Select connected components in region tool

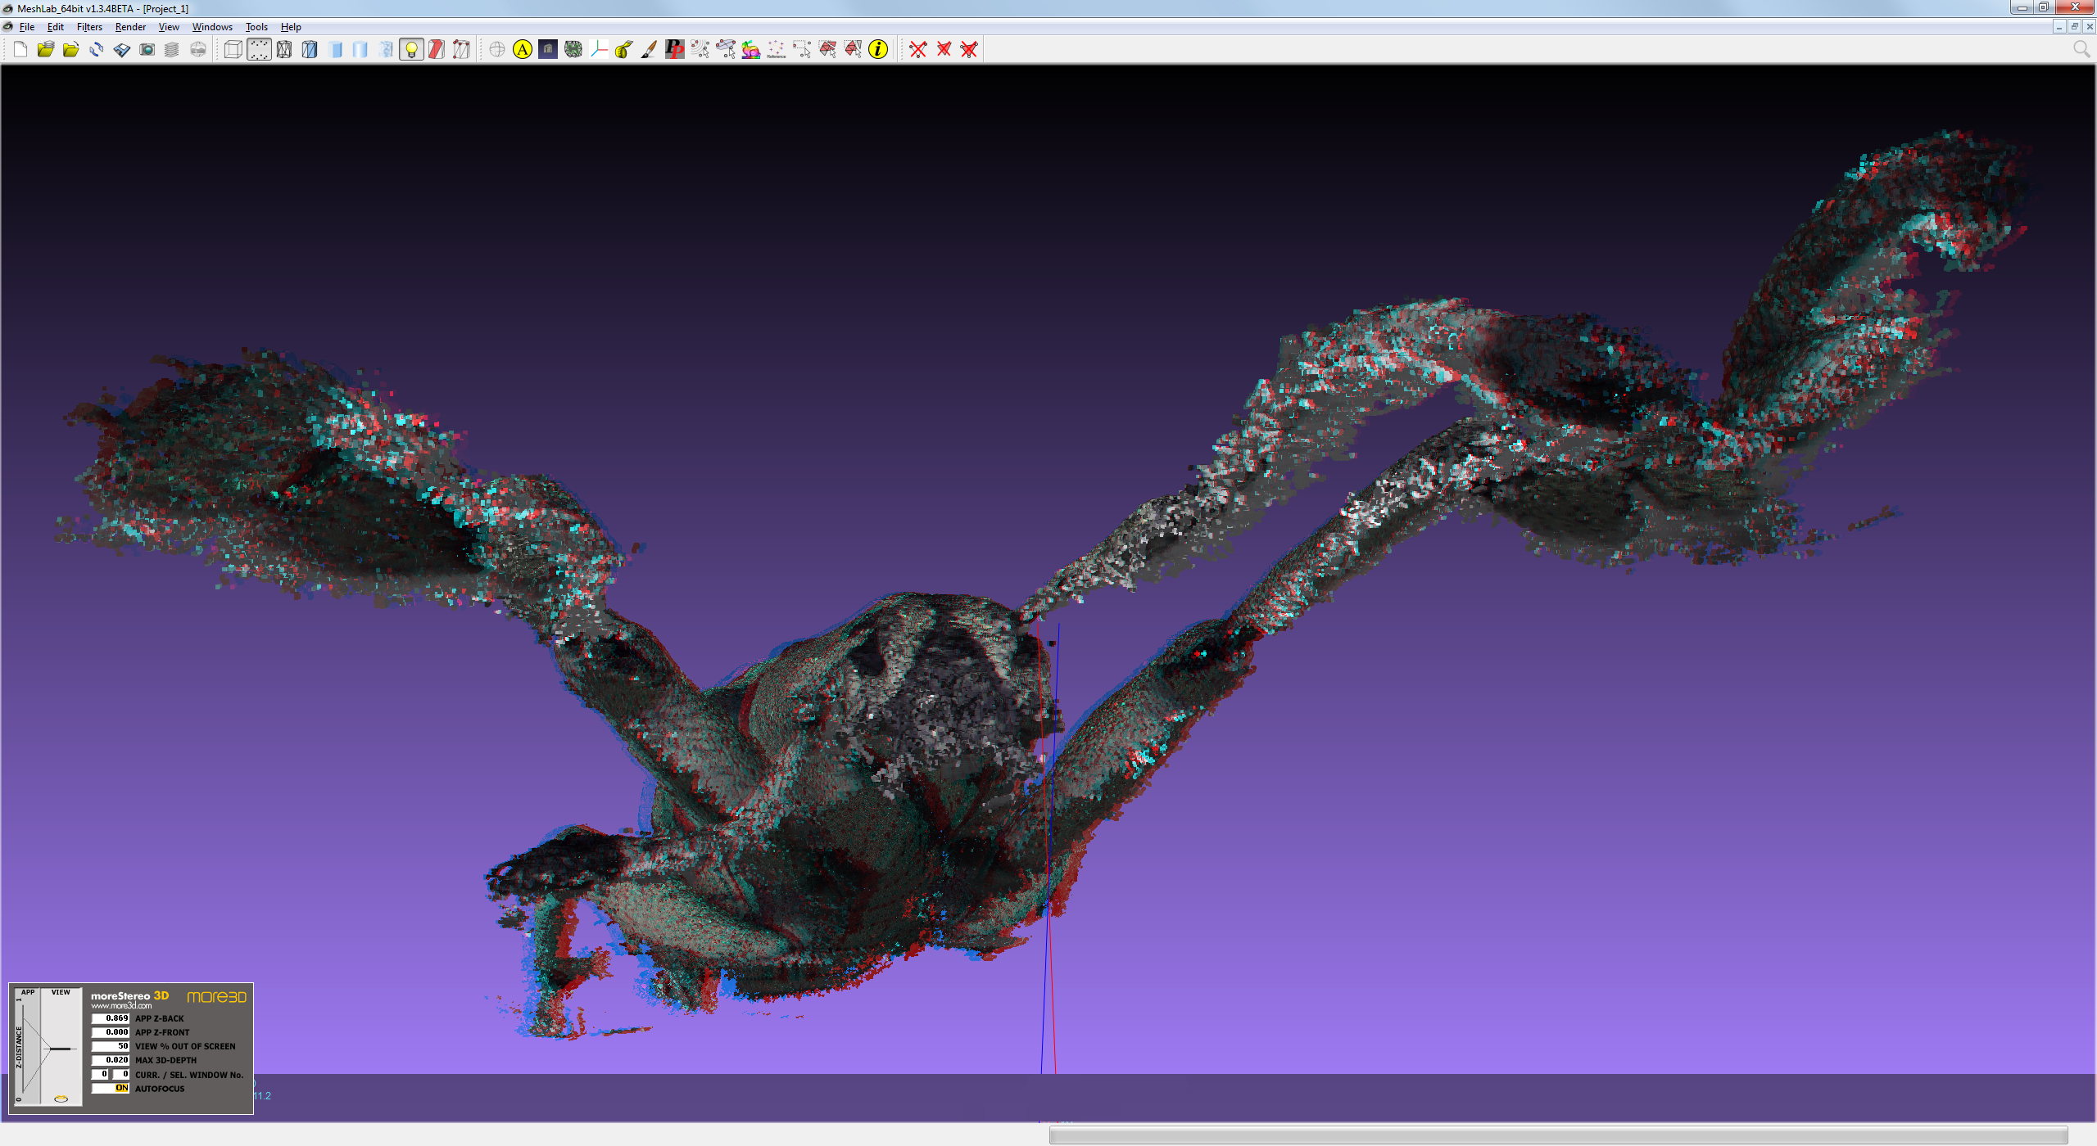853,50
